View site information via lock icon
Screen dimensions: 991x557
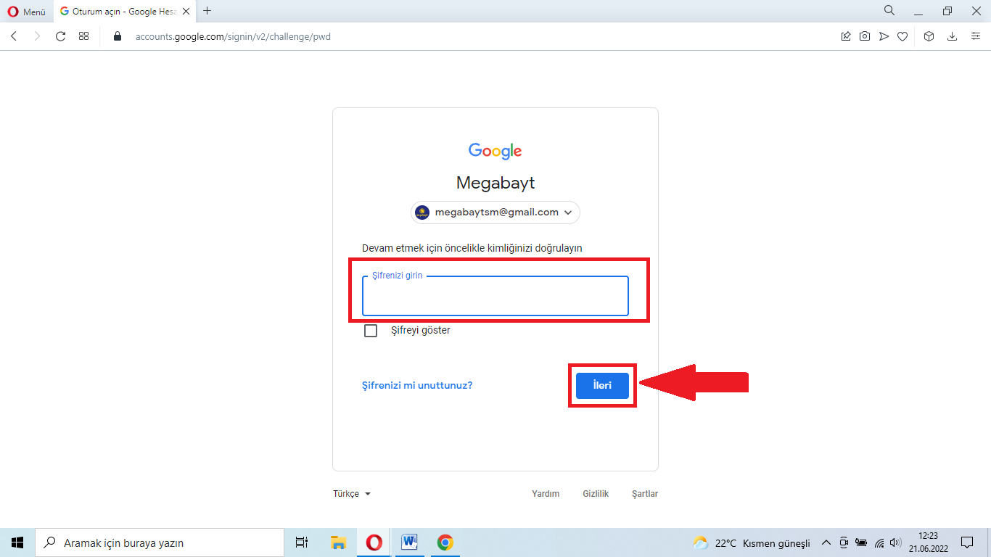[x=117, y=36]
